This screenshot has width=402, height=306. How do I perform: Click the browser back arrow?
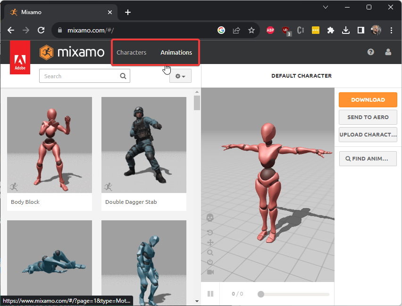[11, 30]
